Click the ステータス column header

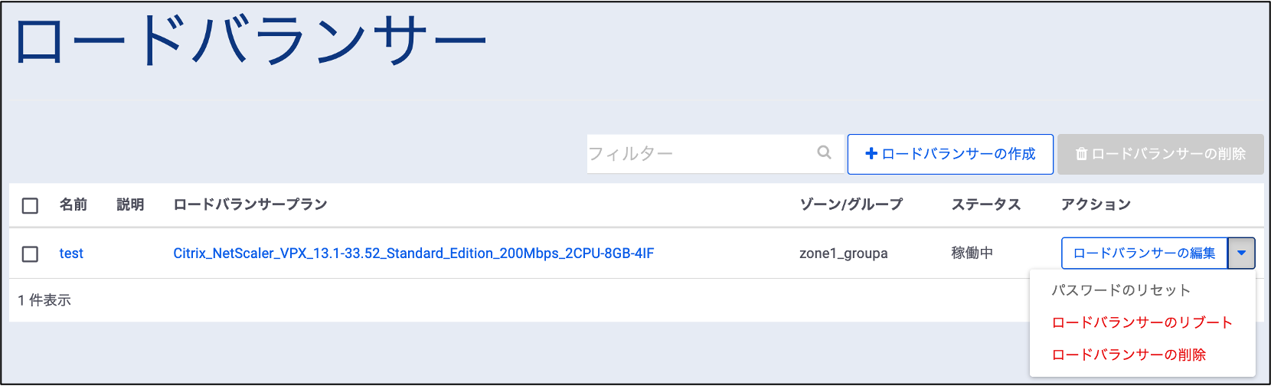coord(985,204)
